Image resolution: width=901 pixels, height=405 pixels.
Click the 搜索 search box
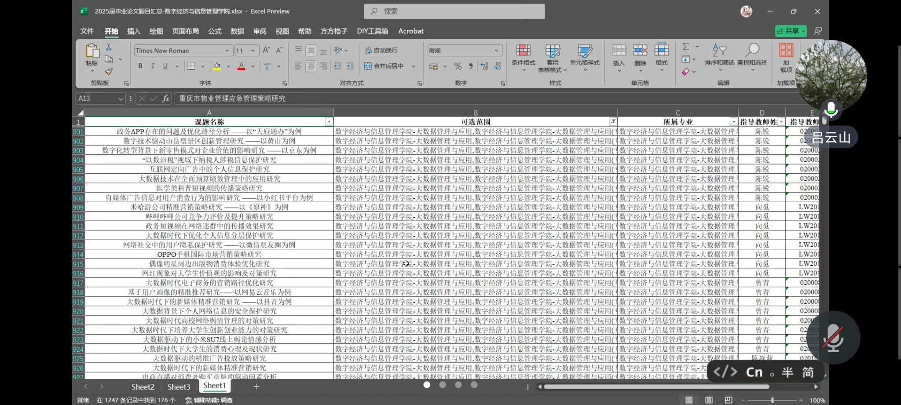coord(454,11)
